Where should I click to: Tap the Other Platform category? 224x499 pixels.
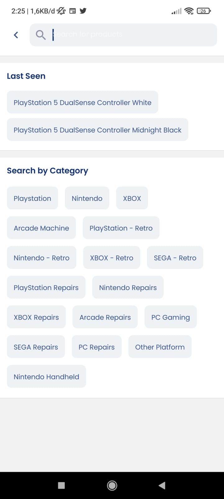click(x=160, y=347)
